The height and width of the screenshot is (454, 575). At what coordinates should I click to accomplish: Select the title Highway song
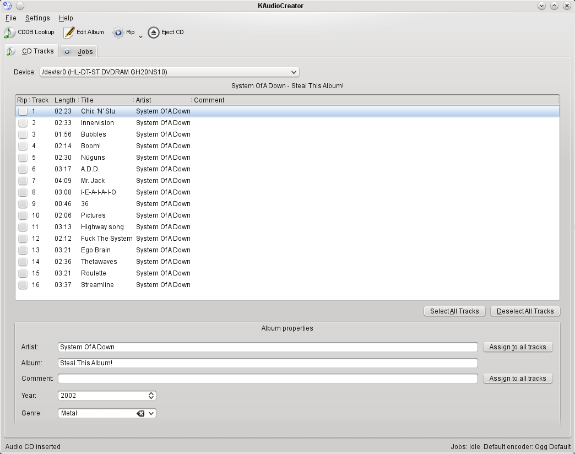click(102, 227)
